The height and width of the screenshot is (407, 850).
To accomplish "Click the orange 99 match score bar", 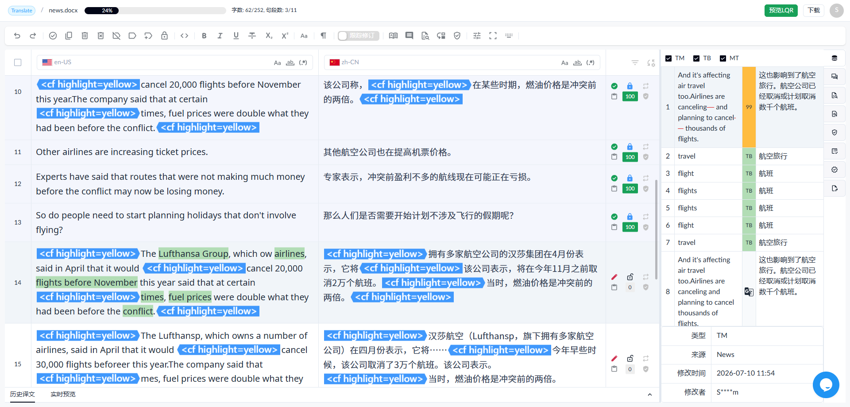I will [x=749, y=107].
